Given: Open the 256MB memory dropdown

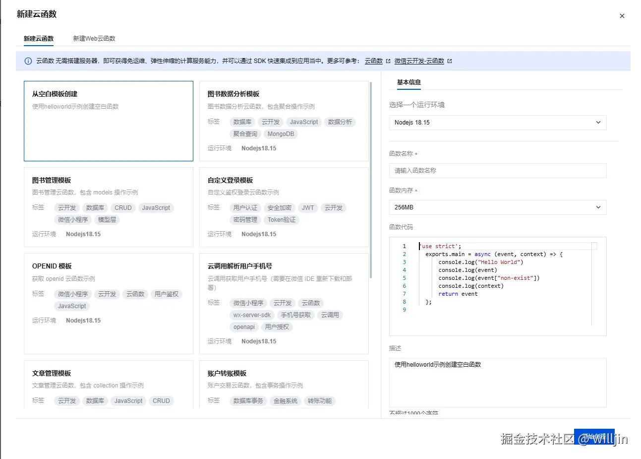Looking at the screenshot, I should click(498, 207).
